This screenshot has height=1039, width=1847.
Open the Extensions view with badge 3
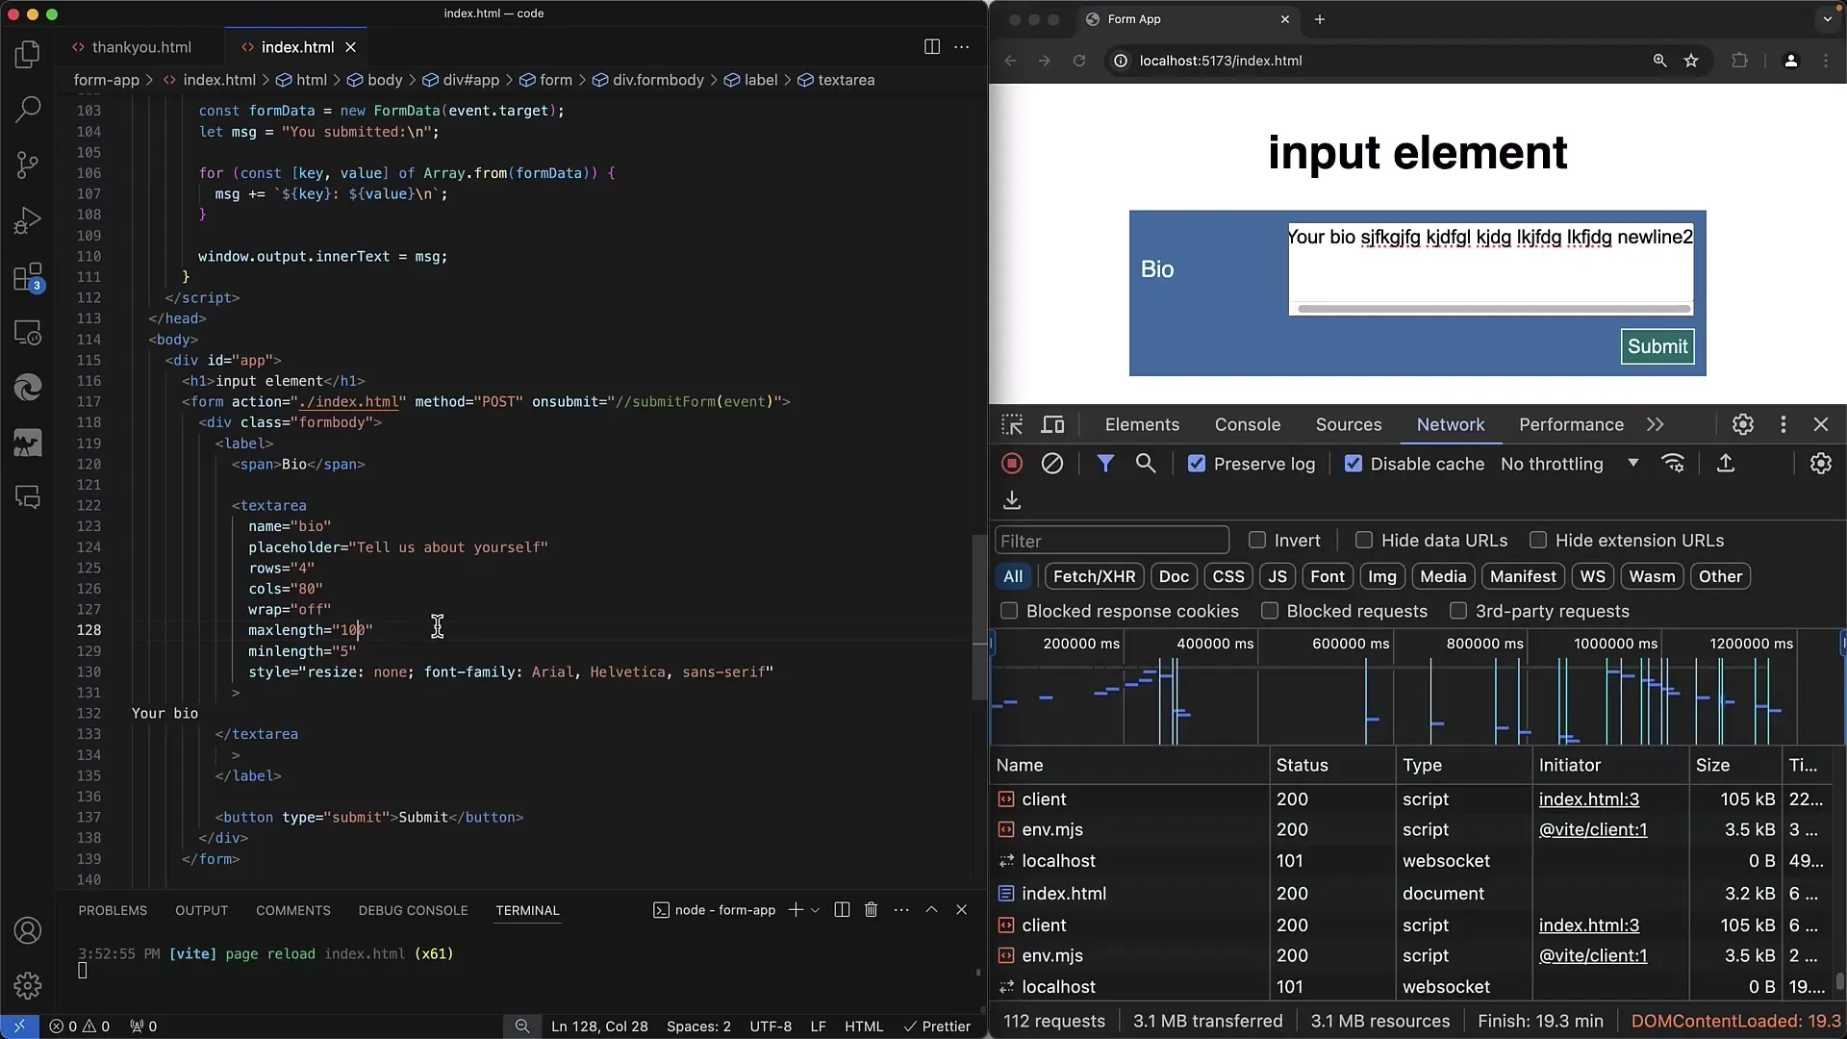(28, 277)
